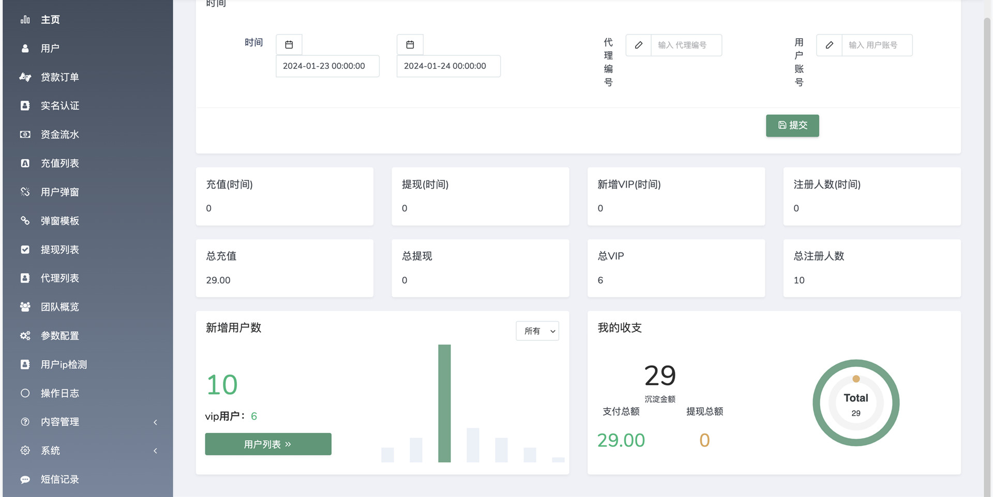Click the pencil icon beside 代理编号 field
The width and height of the screenshot is (993, 497).
click(639, 45)
